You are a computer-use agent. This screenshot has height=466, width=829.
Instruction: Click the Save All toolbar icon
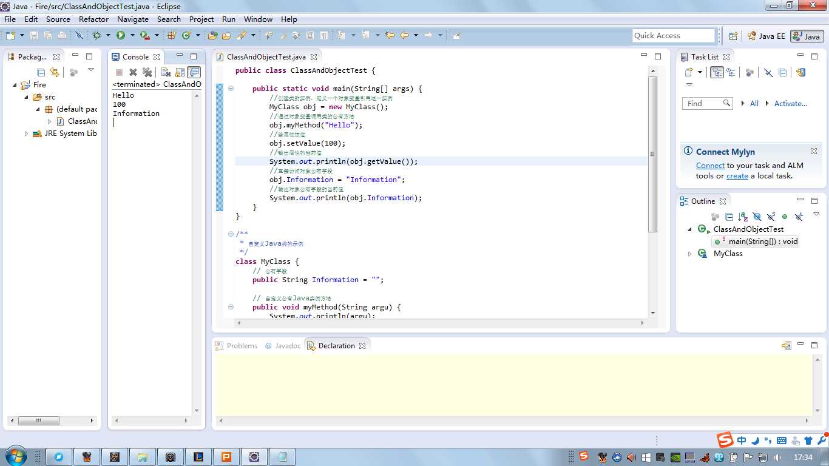[x=48, y=36]
